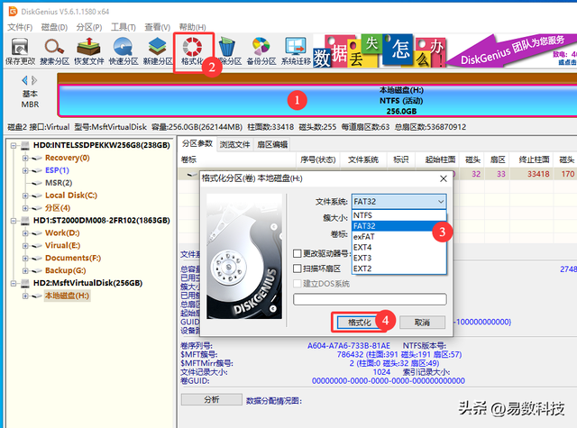This screenshot has width=577, height=428.
Task: Choose exFAT from the file system list
Action: (x=398, y=237)
